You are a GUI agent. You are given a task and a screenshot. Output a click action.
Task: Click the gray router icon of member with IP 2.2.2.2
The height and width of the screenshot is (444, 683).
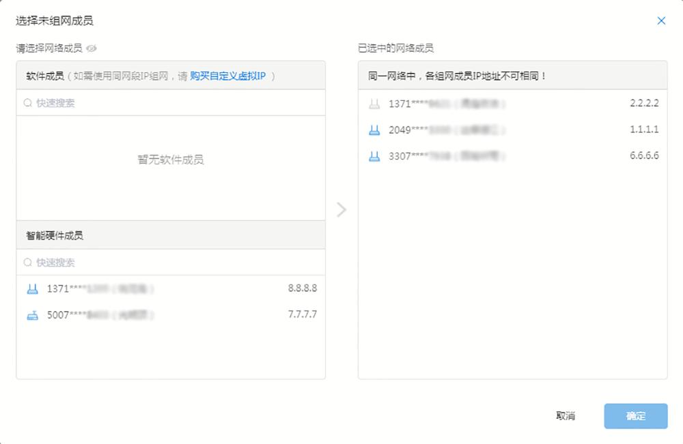(x=374, y=103)
